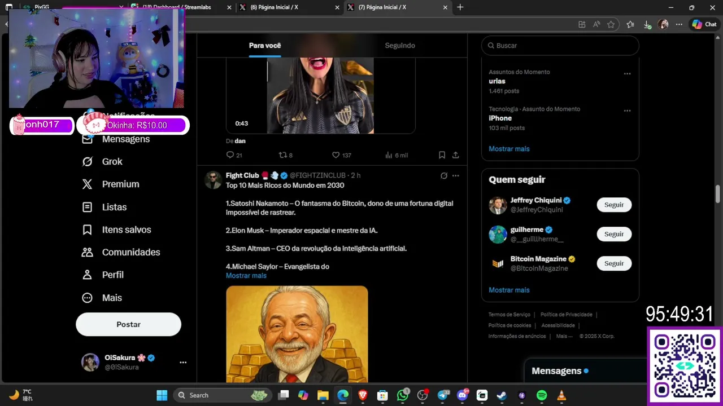Open Edge downloads icon
Viewport: 723px width, 406px height.
(x=647, y=24)
